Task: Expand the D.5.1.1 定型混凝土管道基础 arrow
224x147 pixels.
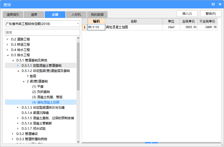Action: 18,65
